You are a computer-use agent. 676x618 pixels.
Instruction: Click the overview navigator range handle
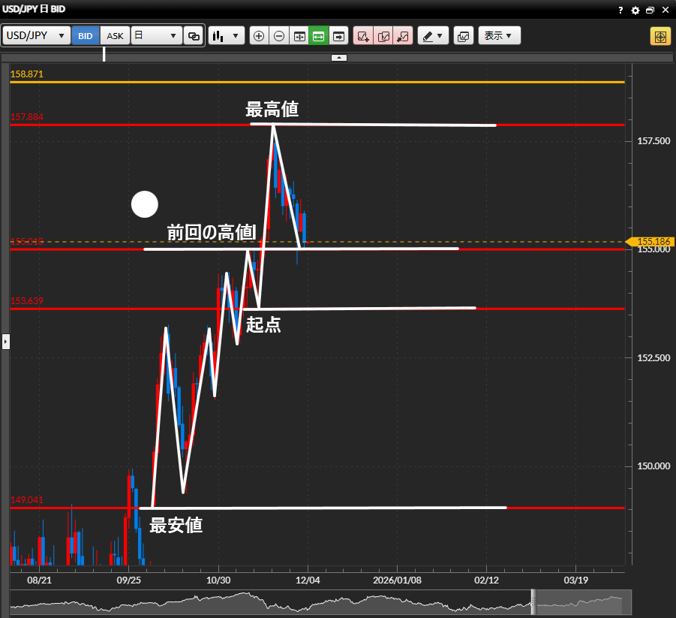pyautogui.click(x=534, y=602)
